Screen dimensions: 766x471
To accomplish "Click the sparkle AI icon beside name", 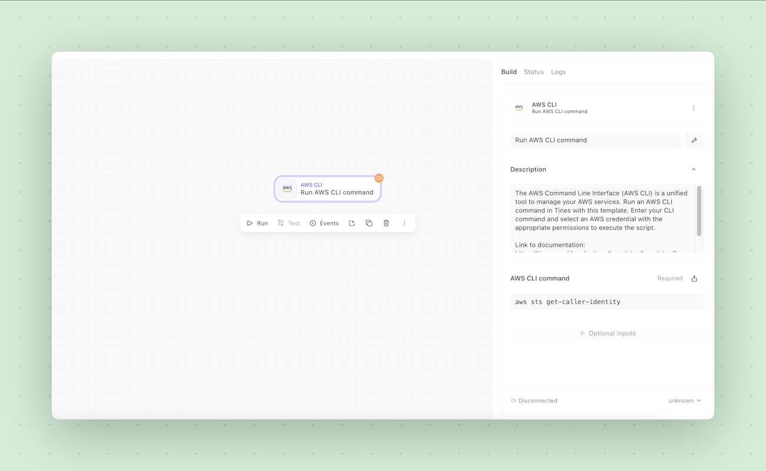I will click(694, 140).
